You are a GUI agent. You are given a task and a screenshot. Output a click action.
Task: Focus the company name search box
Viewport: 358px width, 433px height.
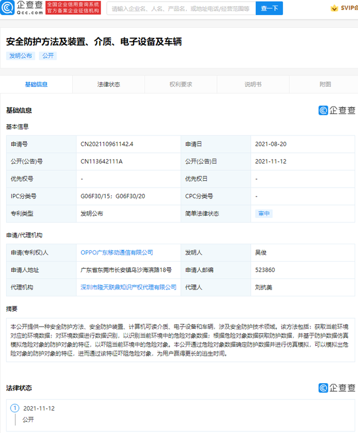tap(181, 8)
